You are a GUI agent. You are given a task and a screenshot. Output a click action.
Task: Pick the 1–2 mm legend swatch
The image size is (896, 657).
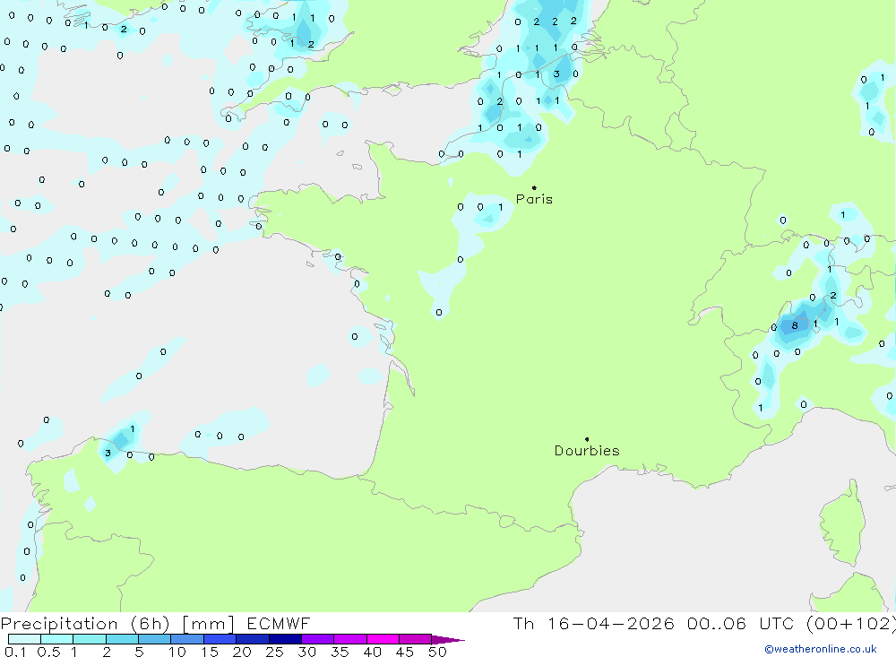(x=90, y=639)
